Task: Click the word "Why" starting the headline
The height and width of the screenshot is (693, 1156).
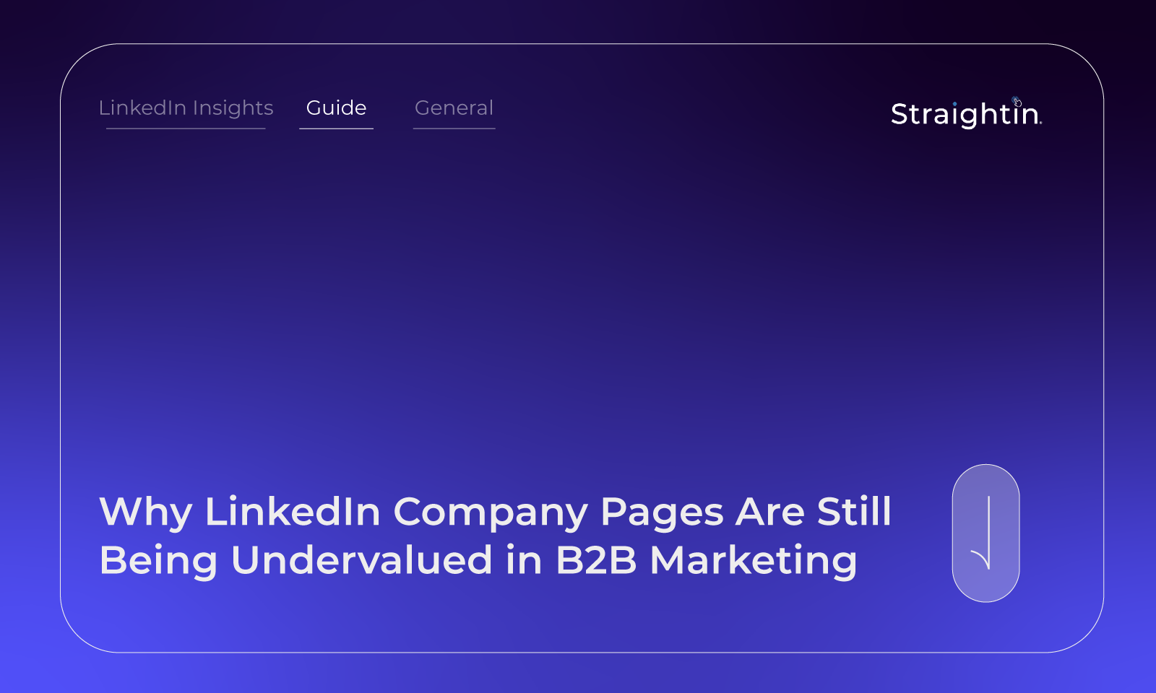Action: (x=145, y=513)
